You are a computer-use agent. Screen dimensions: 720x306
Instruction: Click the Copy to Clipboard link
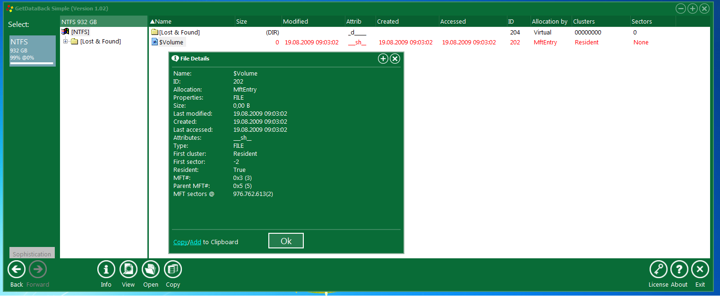point(180,242)
